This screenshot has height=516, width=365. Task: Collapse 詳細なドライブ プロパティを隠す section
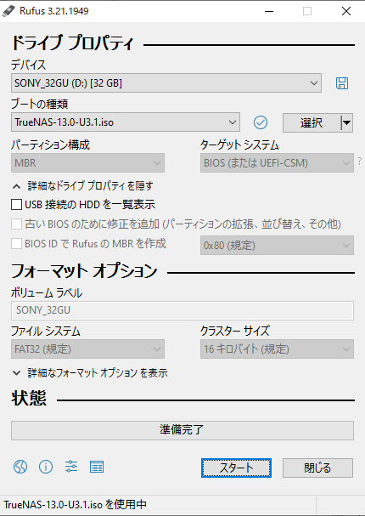coord(83,186)
